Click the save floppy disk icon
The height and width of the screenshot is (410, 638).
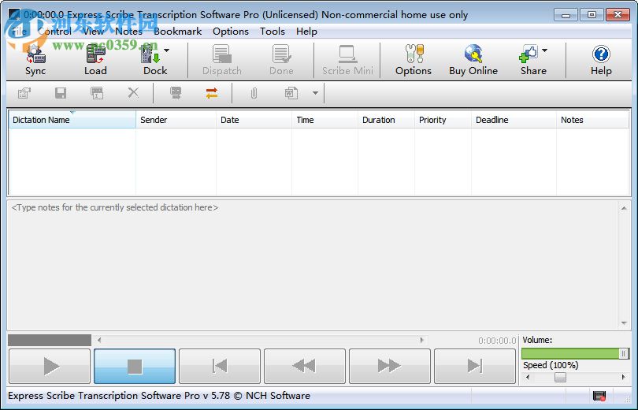coord(61,93)
